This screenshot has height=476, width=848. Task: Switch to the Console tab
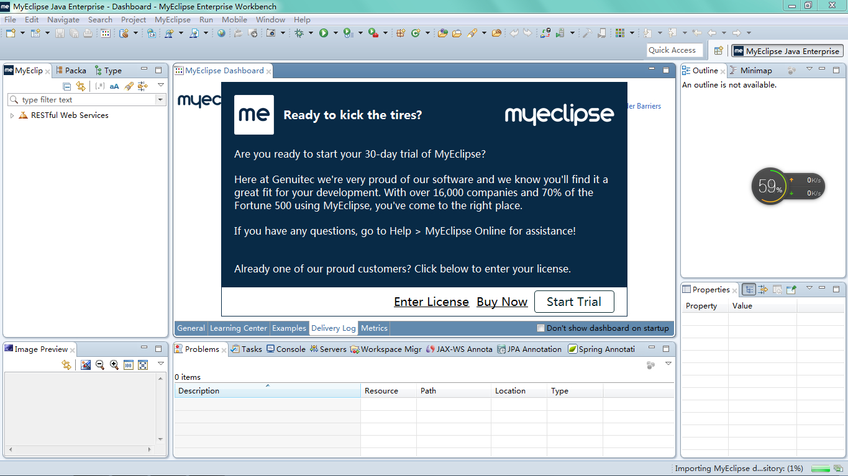point(286,349)
